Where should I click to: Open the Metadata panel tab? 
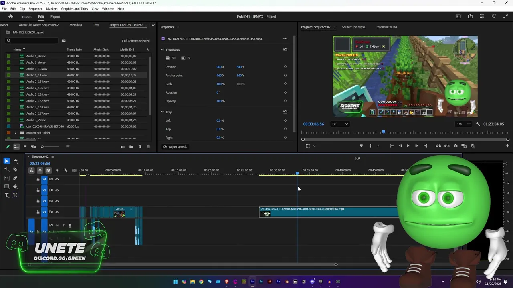click(76, 25)
